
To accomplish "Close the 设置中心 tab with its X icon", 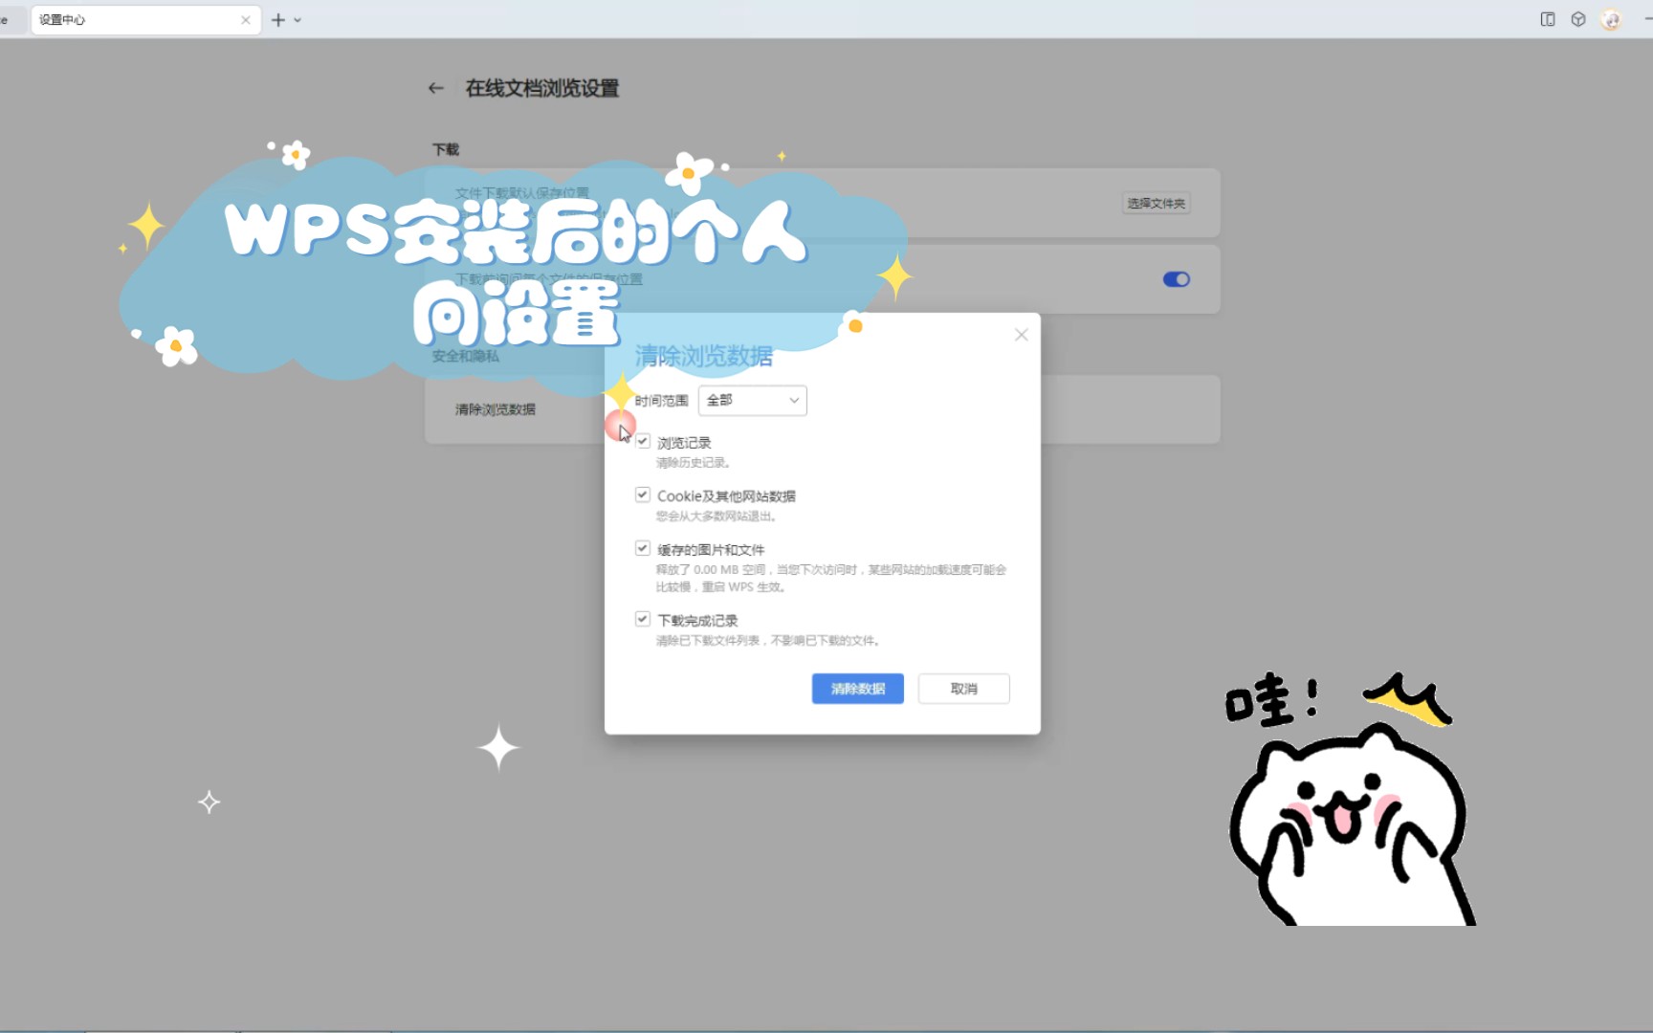I will (x=246, y=19).
